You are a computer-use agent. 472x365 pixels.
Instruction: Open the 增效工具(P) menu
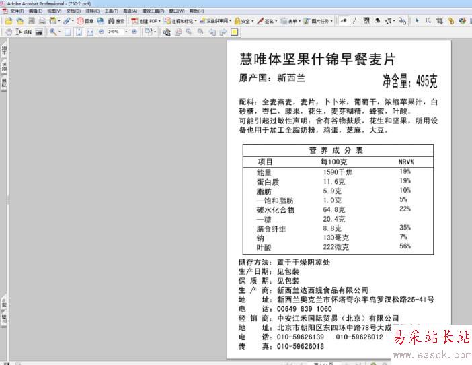[153, 11]
